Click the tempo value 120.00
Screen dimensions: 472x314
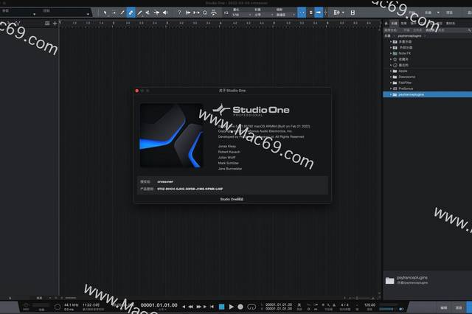coord(369,304)
